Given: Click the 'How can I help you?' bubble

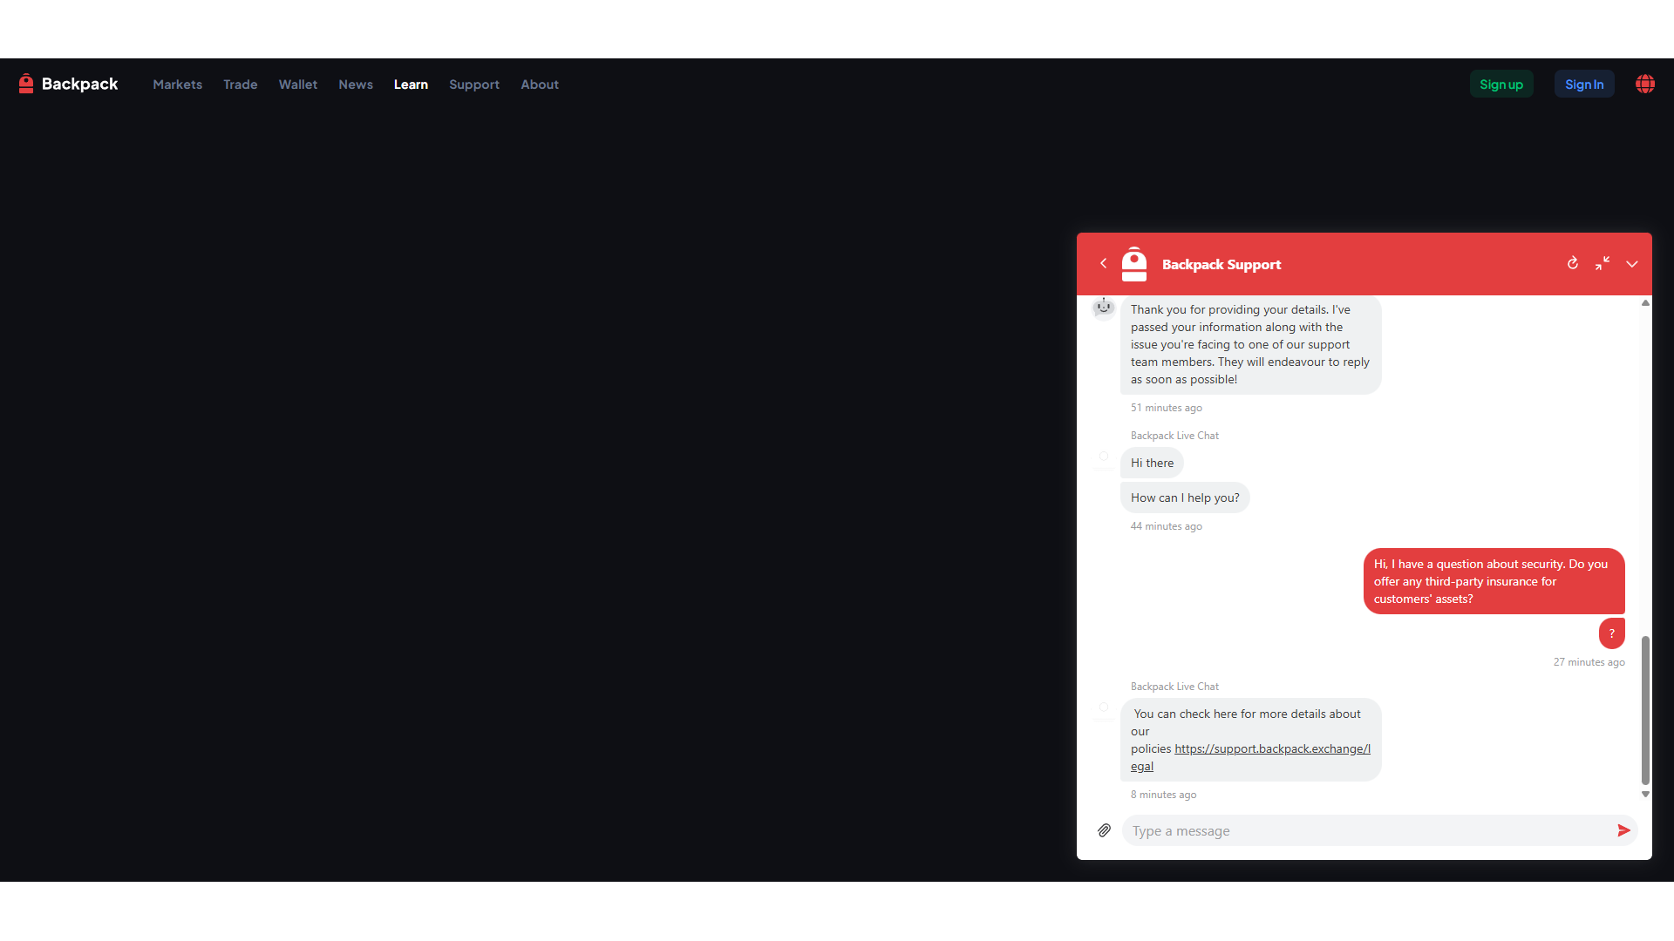Looking at the screenshot, I should pyautogui.click(x=1185, y=498).
